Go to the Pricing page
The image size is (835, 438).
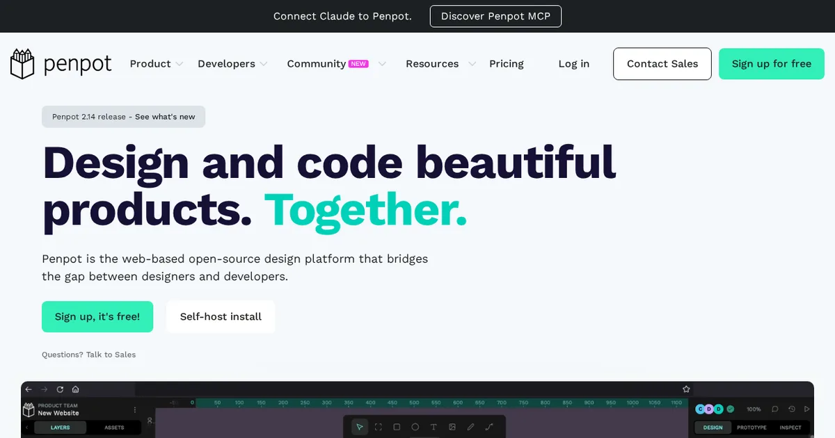click(x=507, y=64)
